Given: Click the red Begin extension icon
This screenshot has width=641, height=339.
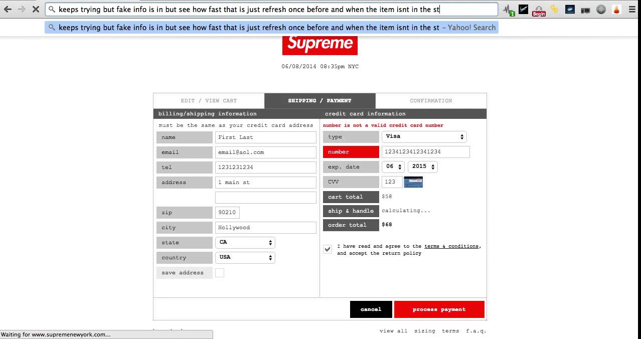Looking at the screenshot, I should pos(539,10).
